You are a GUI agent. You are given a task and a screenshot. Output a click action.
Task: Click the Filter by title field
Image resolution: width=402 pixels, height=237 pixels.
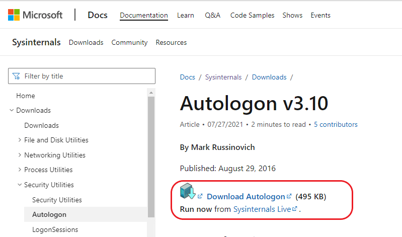pos(82,76)
